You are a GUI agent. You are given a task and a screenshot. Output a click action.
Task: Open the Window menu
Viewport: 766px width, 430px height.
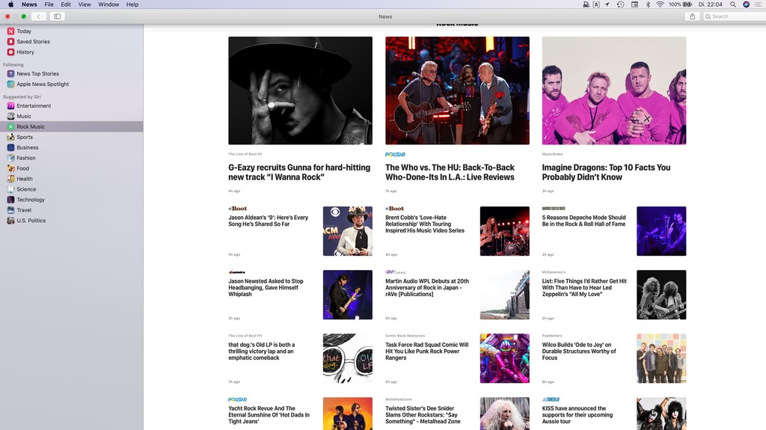coord(108,4)
